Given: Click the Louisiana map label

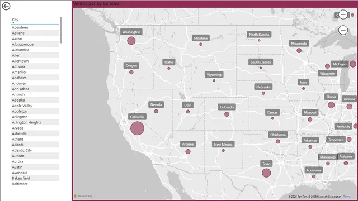Looking at the screenshot, I should click(x=314, y=170).
